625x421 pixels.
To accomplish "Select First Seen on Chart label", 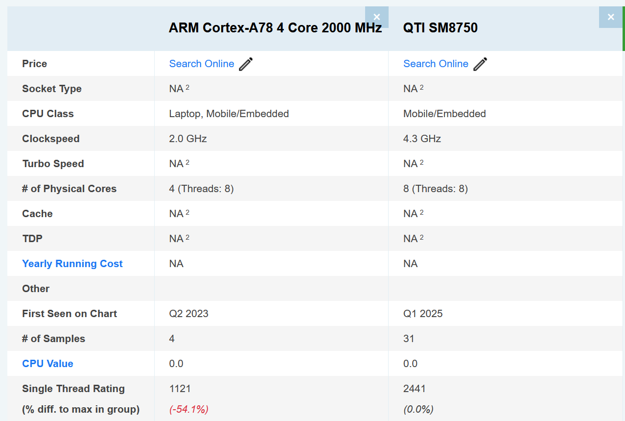I will coord(69,314).
